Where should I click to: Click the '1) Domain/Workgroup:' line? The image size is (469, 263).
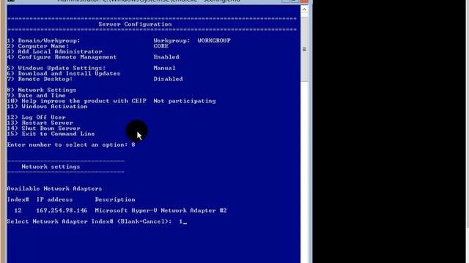44,41
